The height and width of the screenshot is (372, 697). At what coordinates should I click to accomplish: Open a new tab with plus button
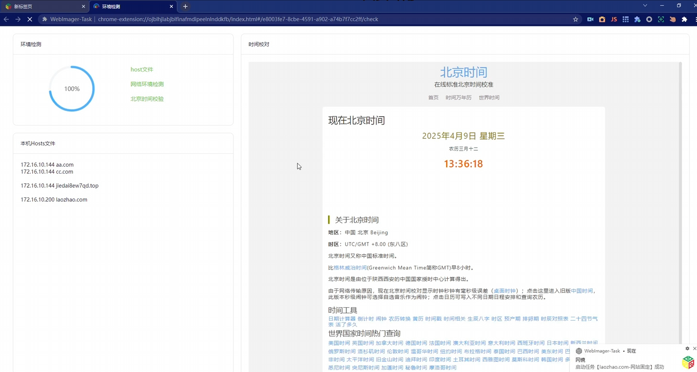(x=185, y=6)
